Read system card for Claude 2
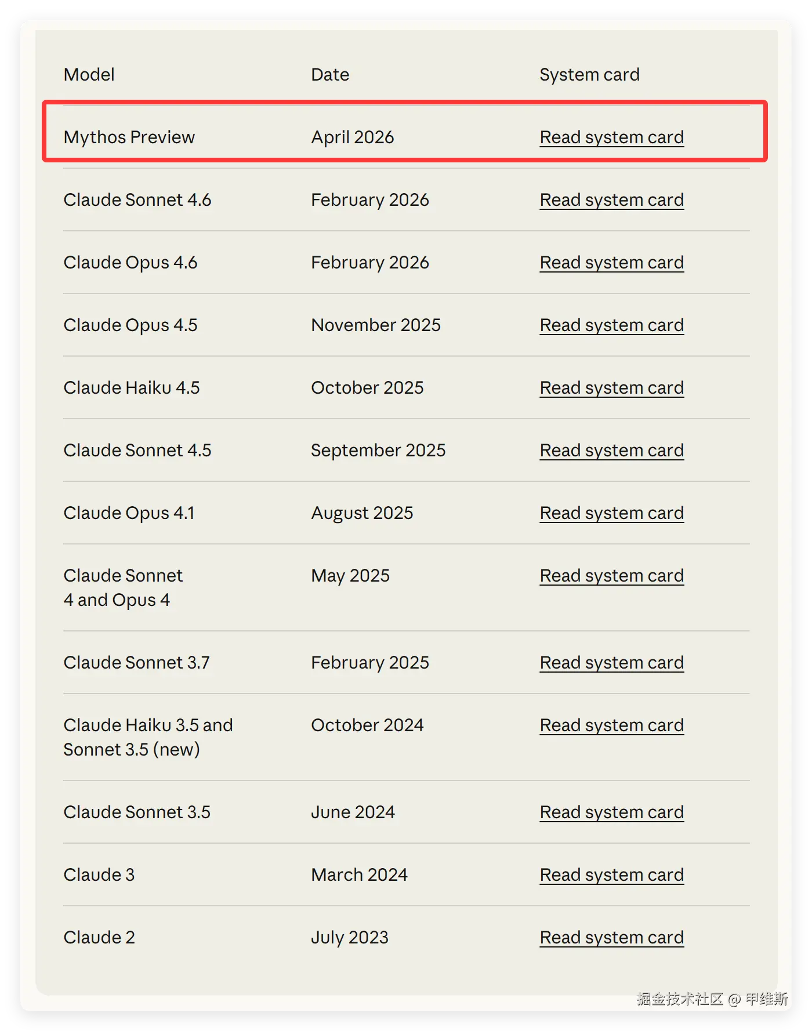 611,938
